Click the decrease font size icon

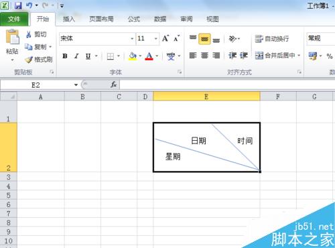(176, 39)
